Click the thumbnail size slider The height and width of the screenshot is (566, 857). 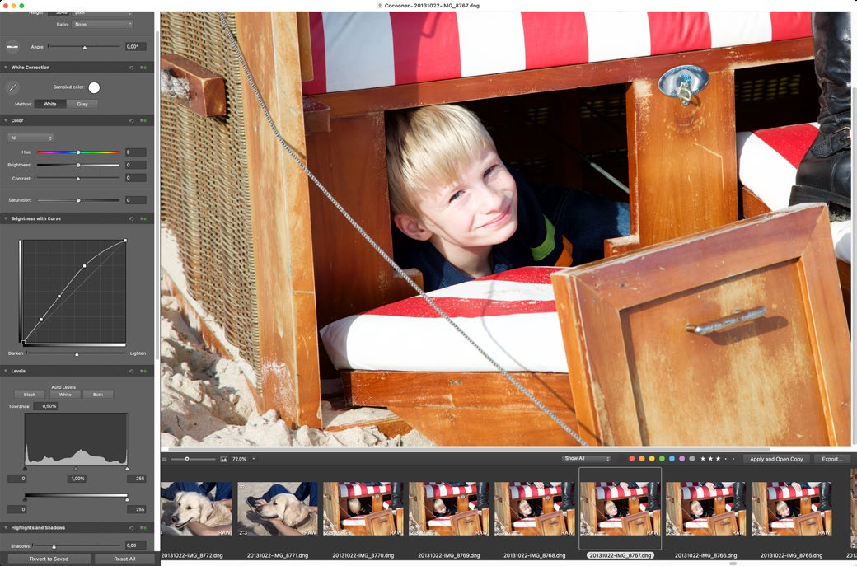(194, 459)
